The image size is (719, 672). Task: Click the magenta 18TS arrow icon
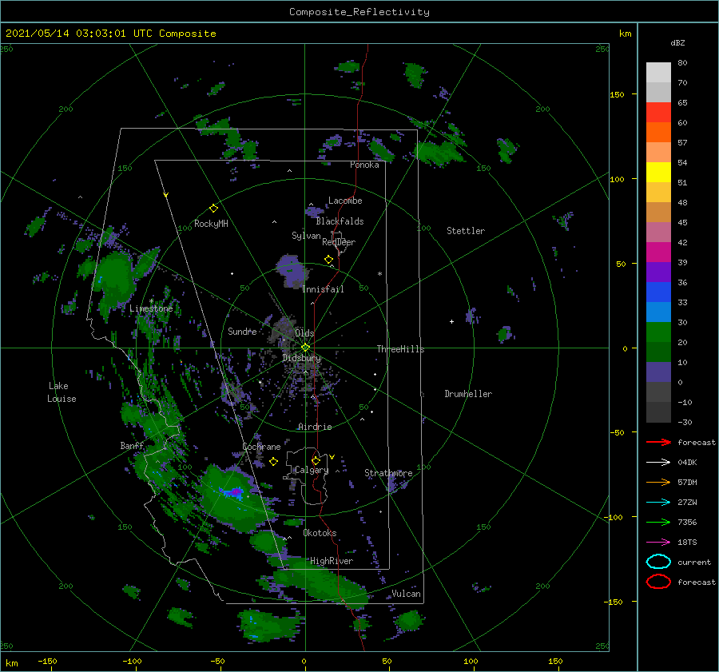click(x=658, y=543)
